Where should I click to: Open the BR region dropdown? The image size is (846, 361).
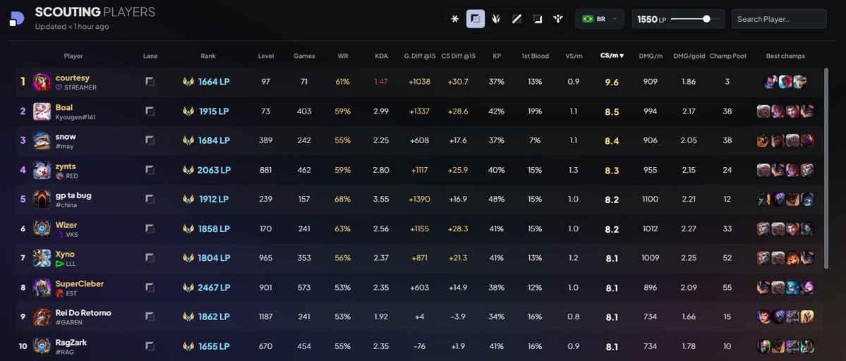[x=600, y=19]
